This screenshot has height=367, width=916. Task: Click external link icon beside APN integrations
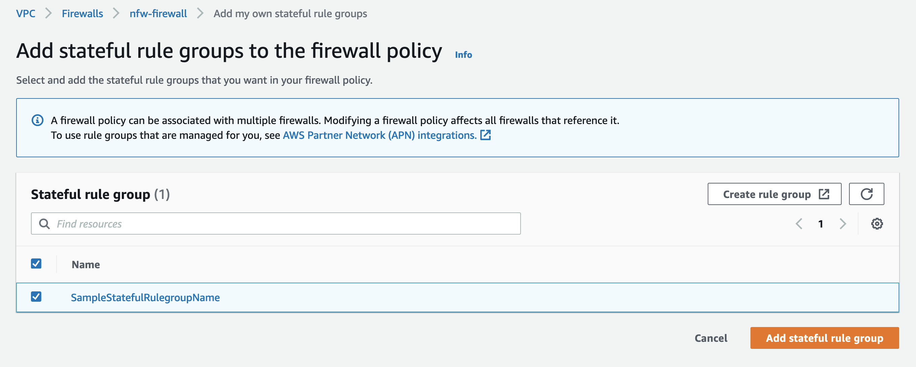coord(485,135)
